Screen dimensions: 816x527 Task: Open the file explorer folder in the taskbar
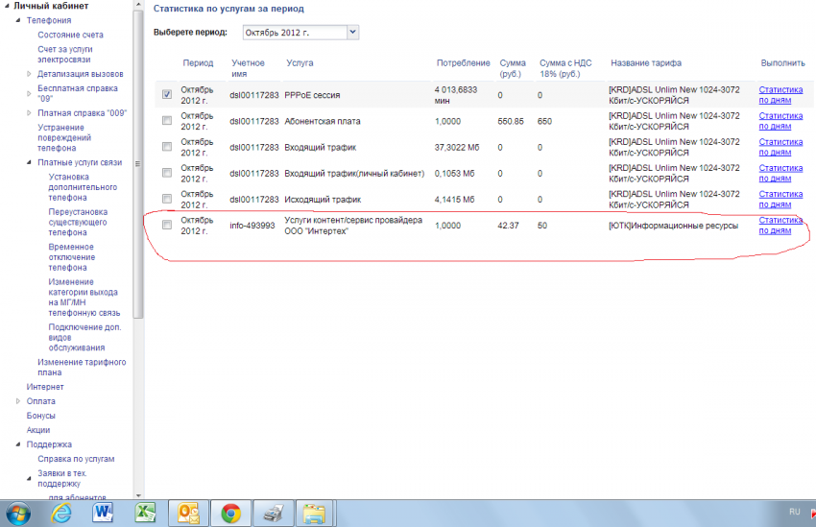pos(314,514)
